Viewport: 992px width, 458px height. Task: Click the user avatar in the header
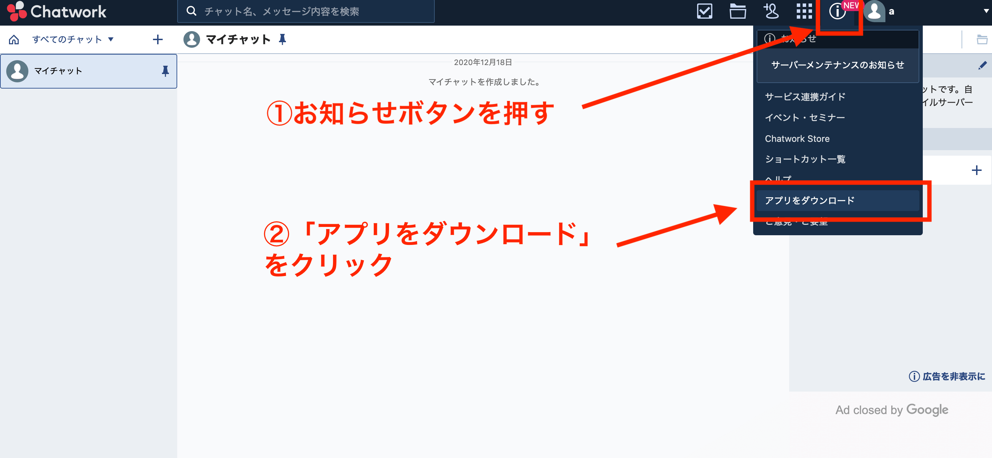point(874,11)
